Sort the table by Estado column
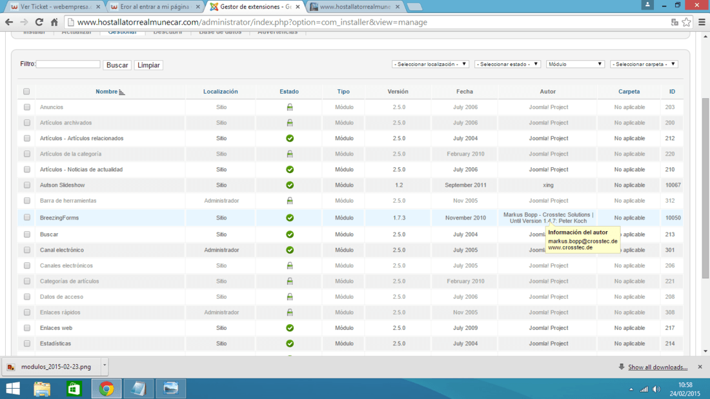710x399 pixels. 289,92
